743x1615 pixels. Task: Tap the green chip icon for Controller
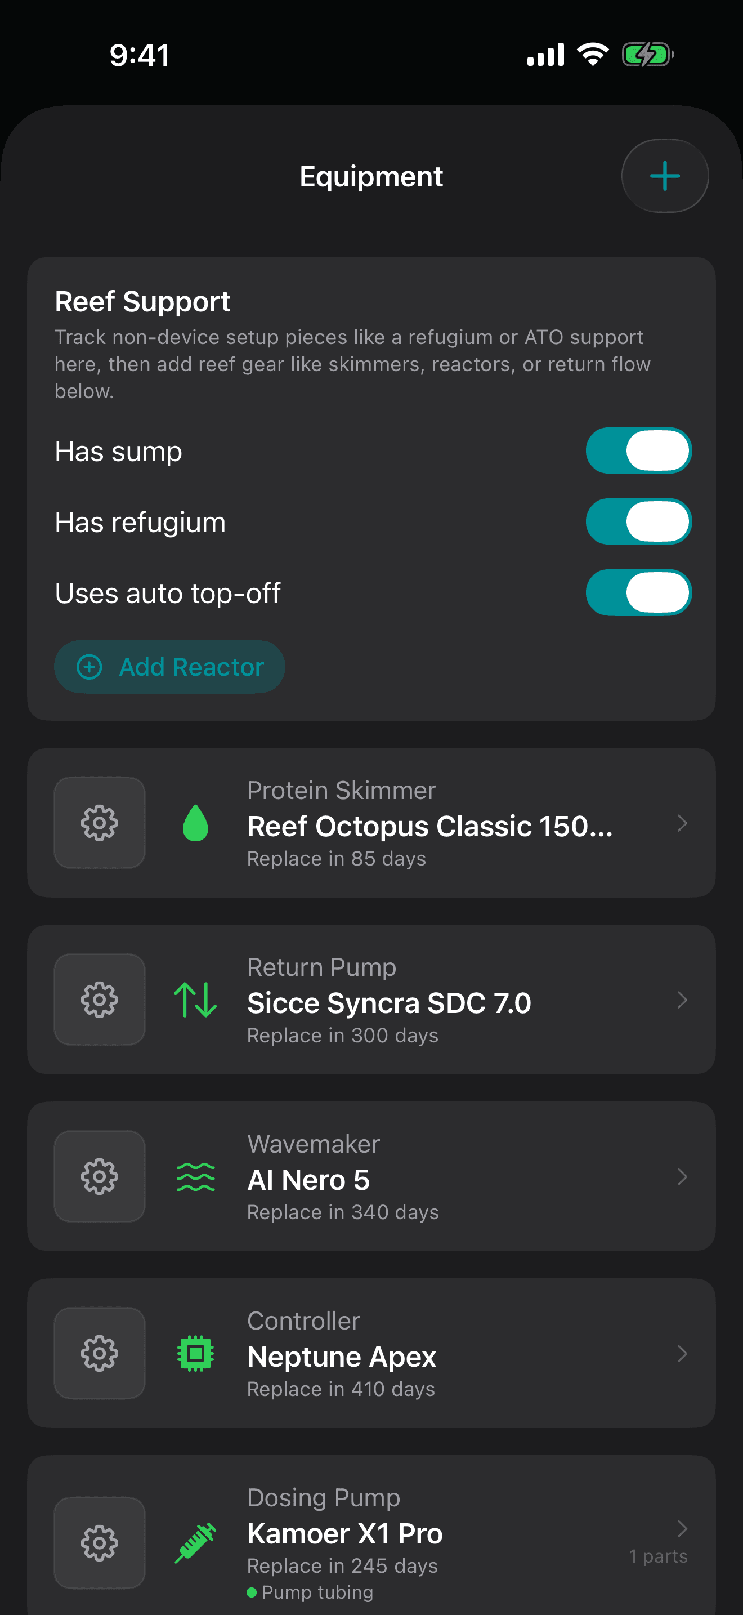click(195, 1353)
